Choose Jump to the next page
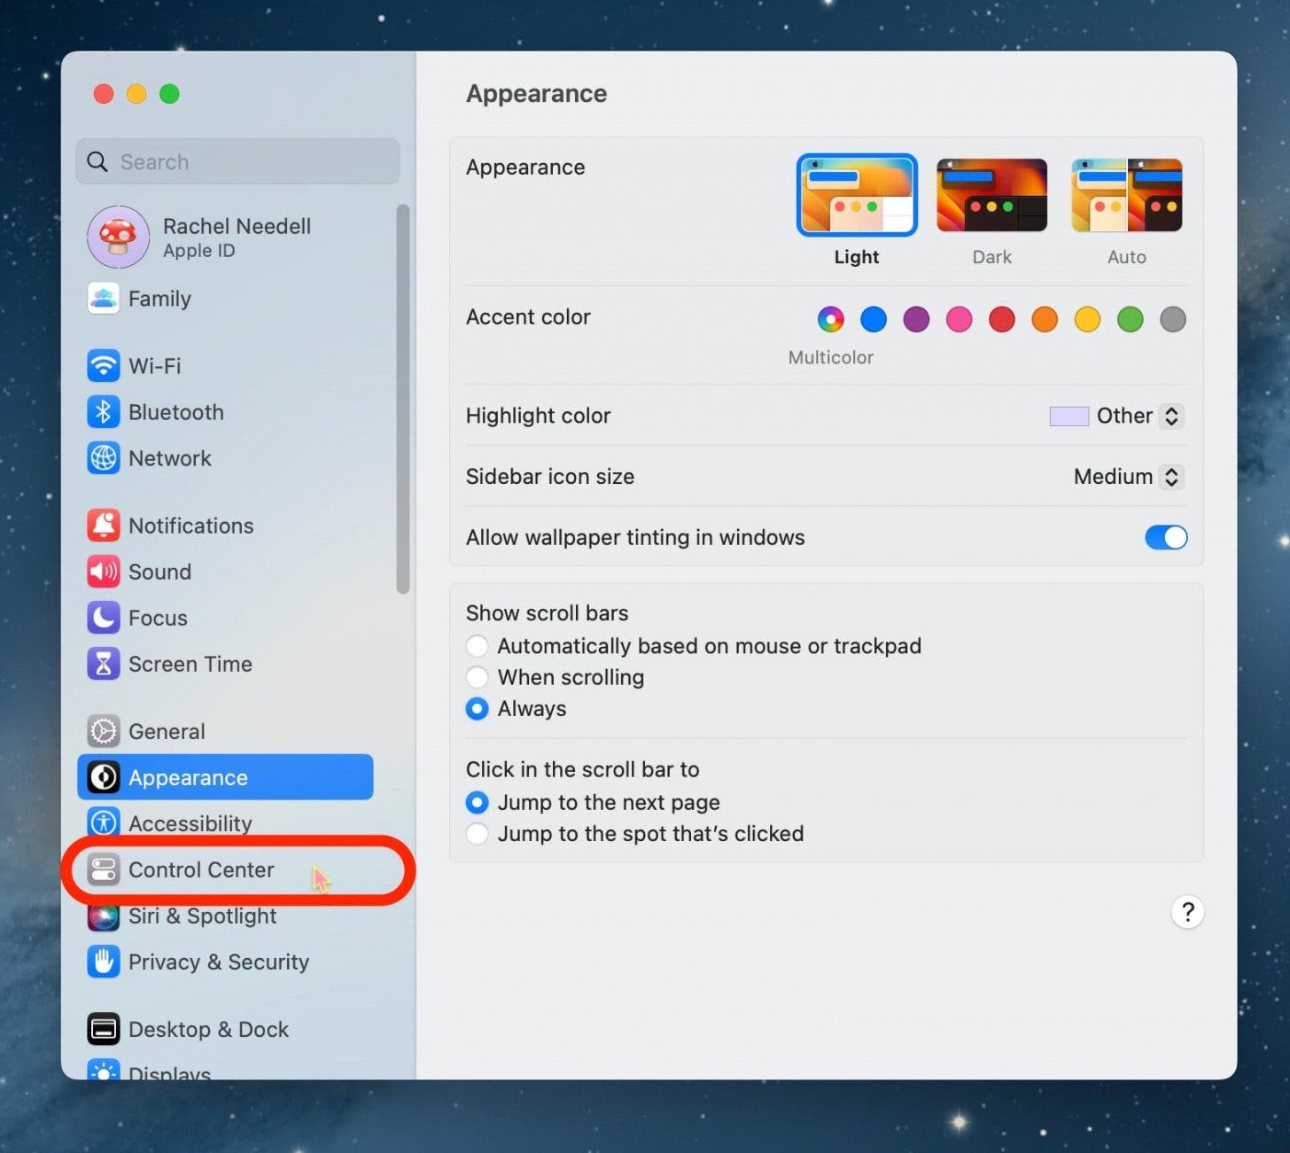The image size is (1290, 1153). [477, 802]
